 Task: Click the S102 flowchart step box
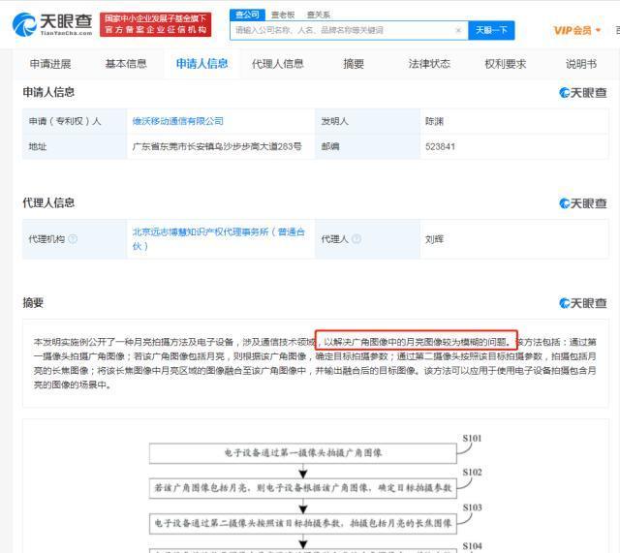(x=303, y=488)
